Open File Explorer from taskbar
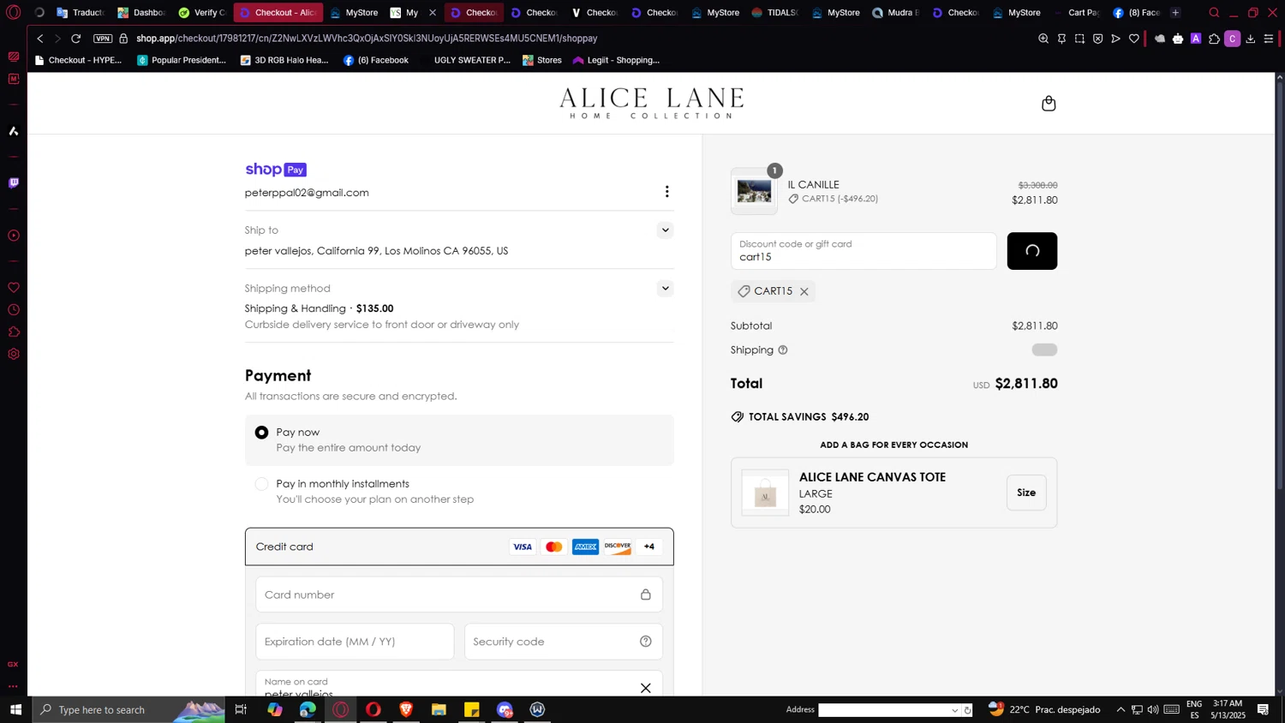This screenshot has height=723, width=1285. tap(439, 709)
